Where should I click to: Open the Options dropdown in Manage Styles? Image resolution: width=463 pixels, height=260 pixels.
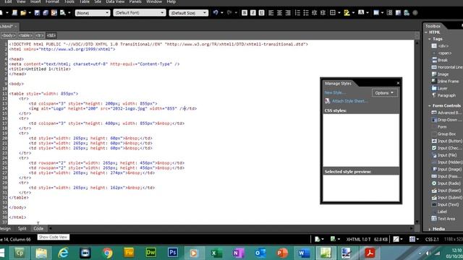point(384,93)
